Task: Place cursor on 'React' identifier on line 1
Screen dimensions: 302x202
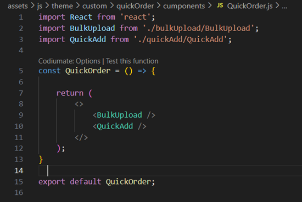Action: click(81, 17)
